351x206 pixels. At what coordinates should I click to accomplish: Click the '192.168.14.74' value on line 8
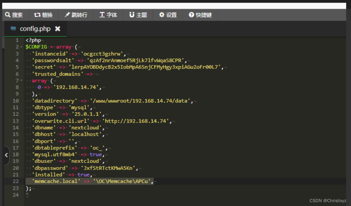(76, 87)
